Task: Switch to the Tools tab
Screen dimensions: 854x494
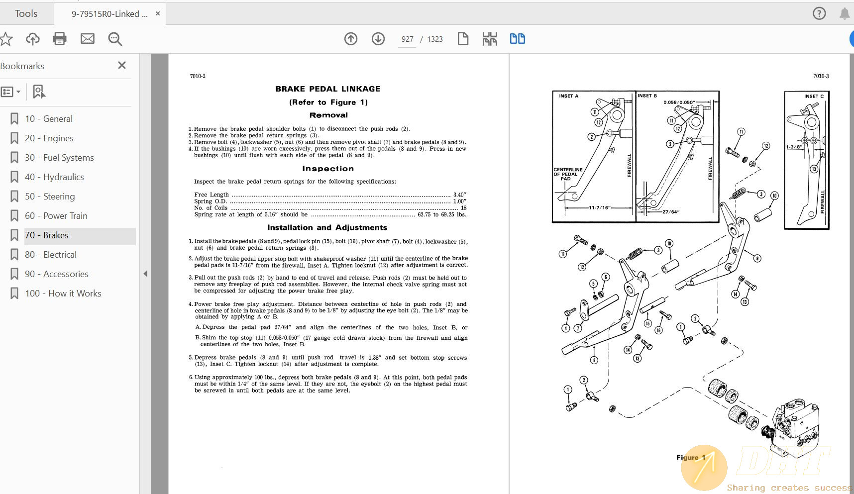Action: pos(26,13)
